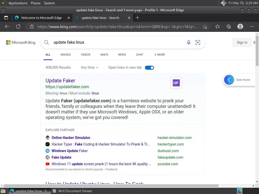
Task: Open Windows 11 update screen prank link
Action: pos(101,164)
